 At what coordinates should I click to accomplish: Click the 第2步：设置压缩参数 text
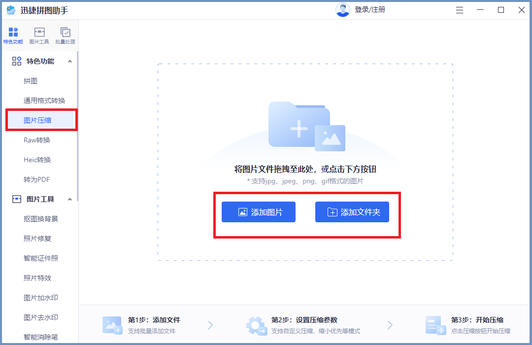click(x=304, y=320)
